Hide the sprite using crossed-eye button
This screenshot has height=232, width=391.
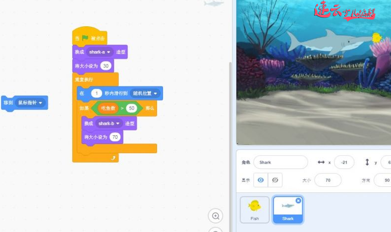pyautogui.click(x=275, y=180)
